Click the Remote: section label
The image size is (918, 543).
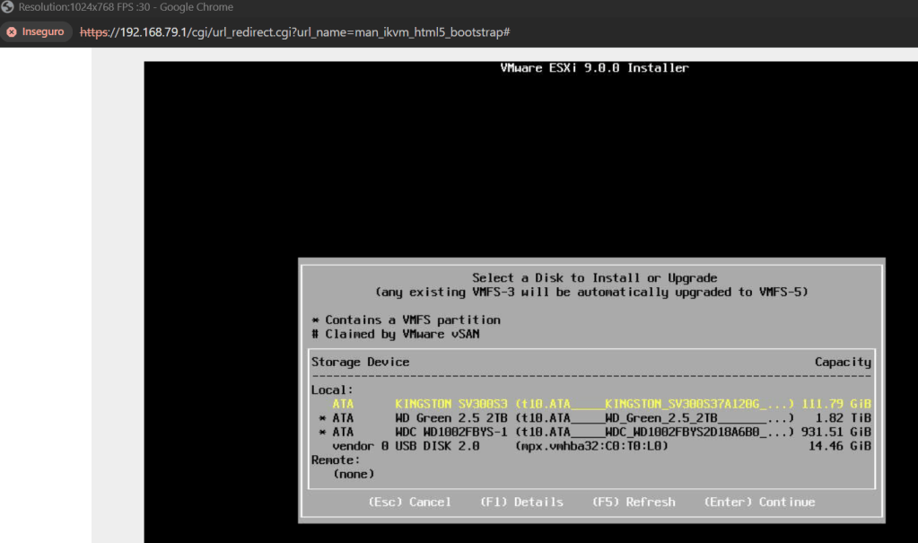336,460
